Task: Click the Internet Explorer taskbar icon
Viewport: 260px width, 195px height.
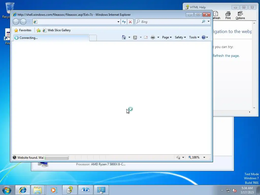Action: coord(23,190)
